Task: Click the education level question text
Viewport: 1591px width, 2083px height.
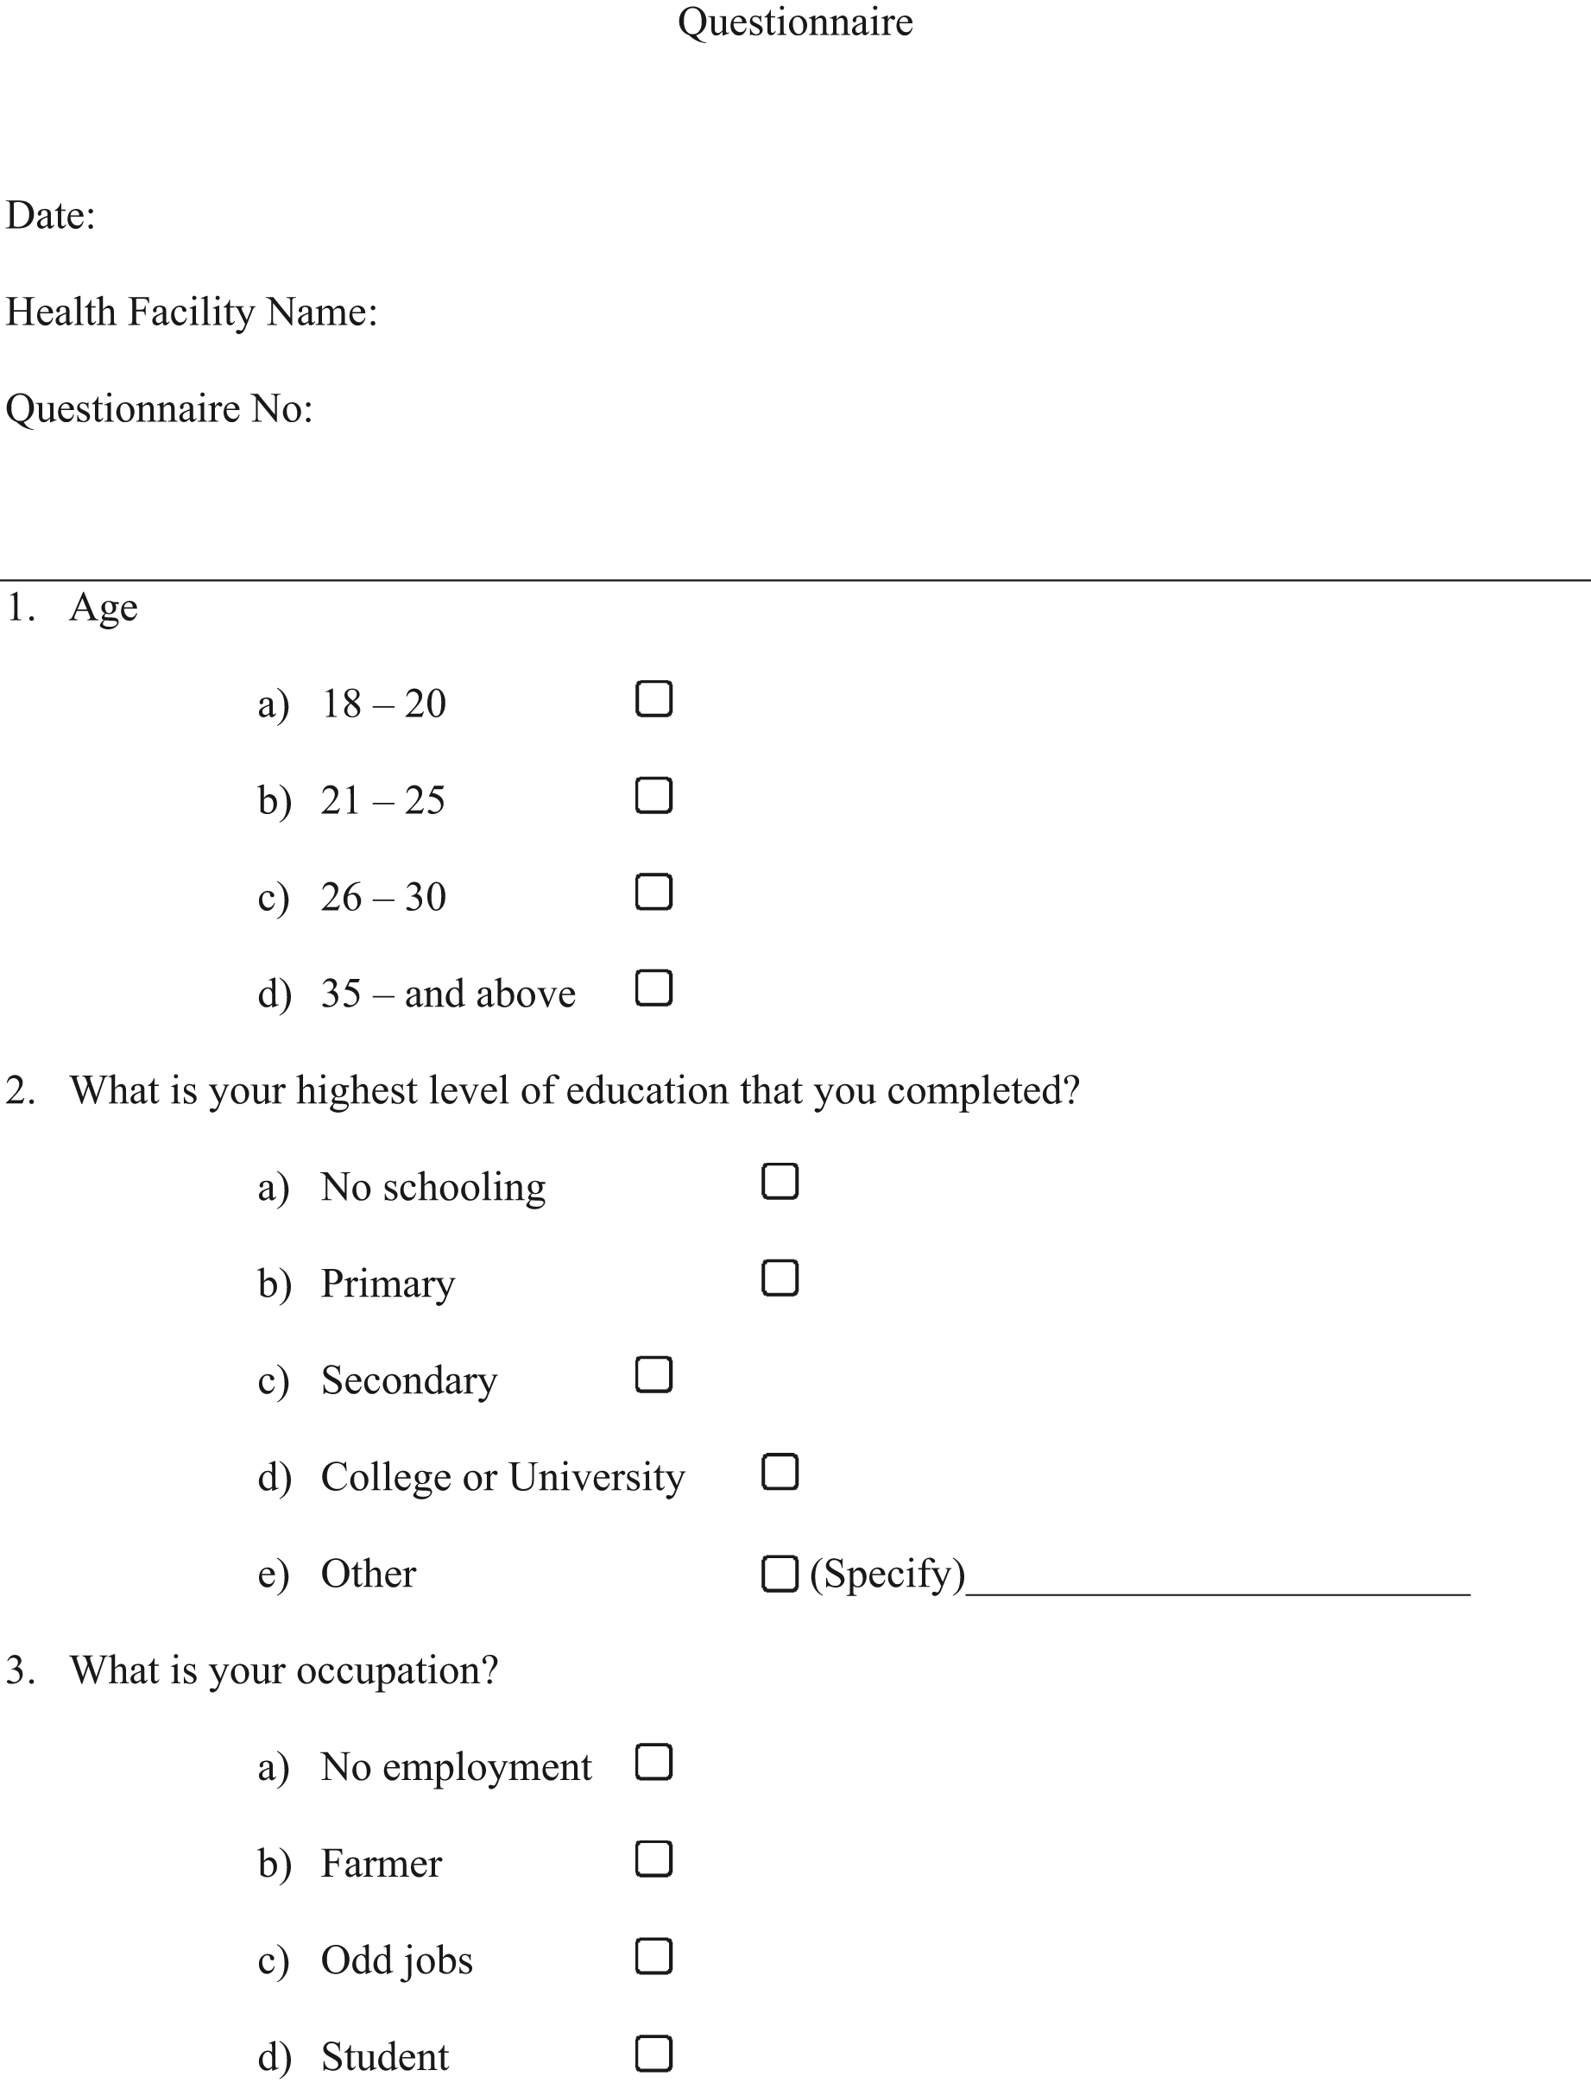Action: pos(574,1091)
